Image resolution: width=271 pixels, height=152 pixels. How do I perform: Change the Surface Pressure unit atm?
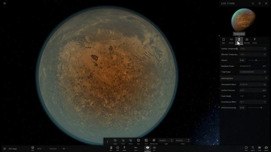tap(264, 90)
